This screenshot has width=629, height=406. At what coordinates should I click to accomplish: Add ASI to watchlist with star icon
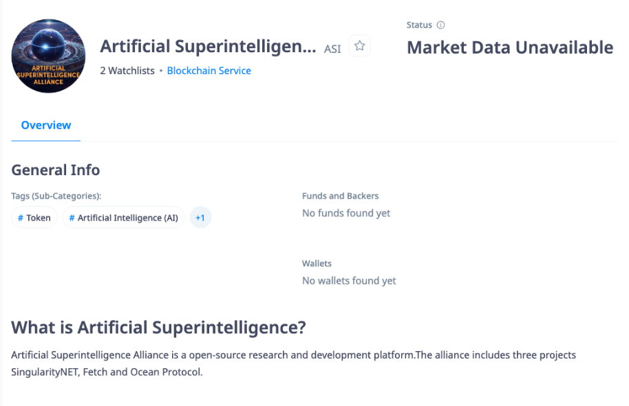pos(359,45)
